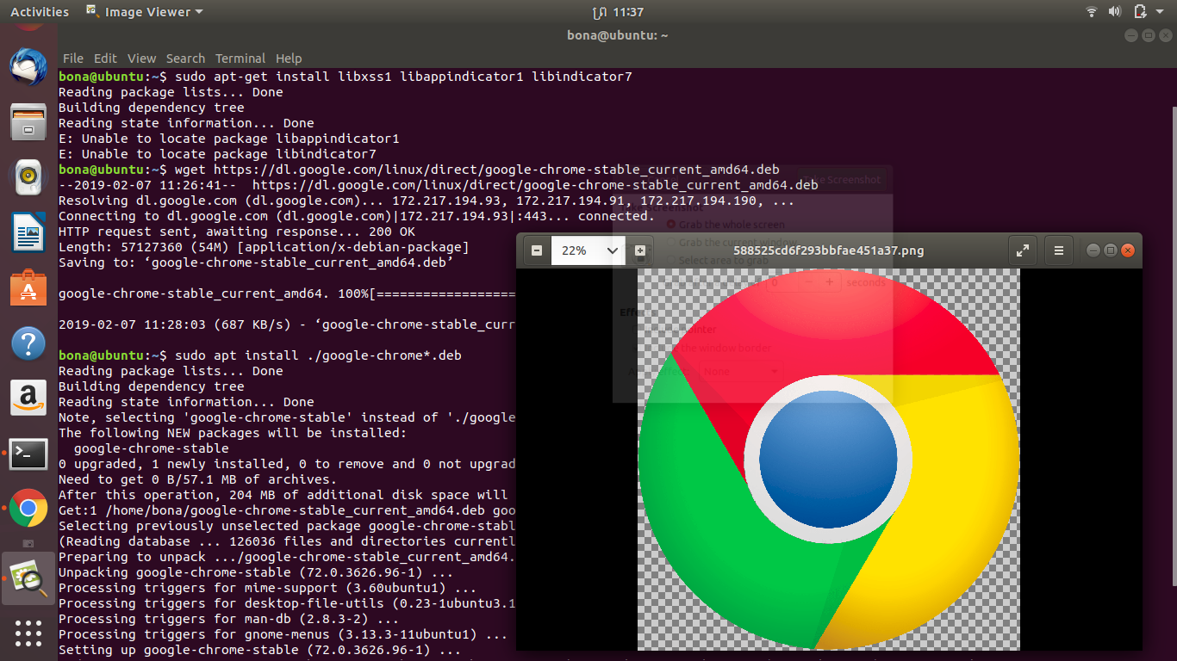Screen dimensions: 1177x661
Task: Open the Files manager from dock
Action: pos(28,121)
